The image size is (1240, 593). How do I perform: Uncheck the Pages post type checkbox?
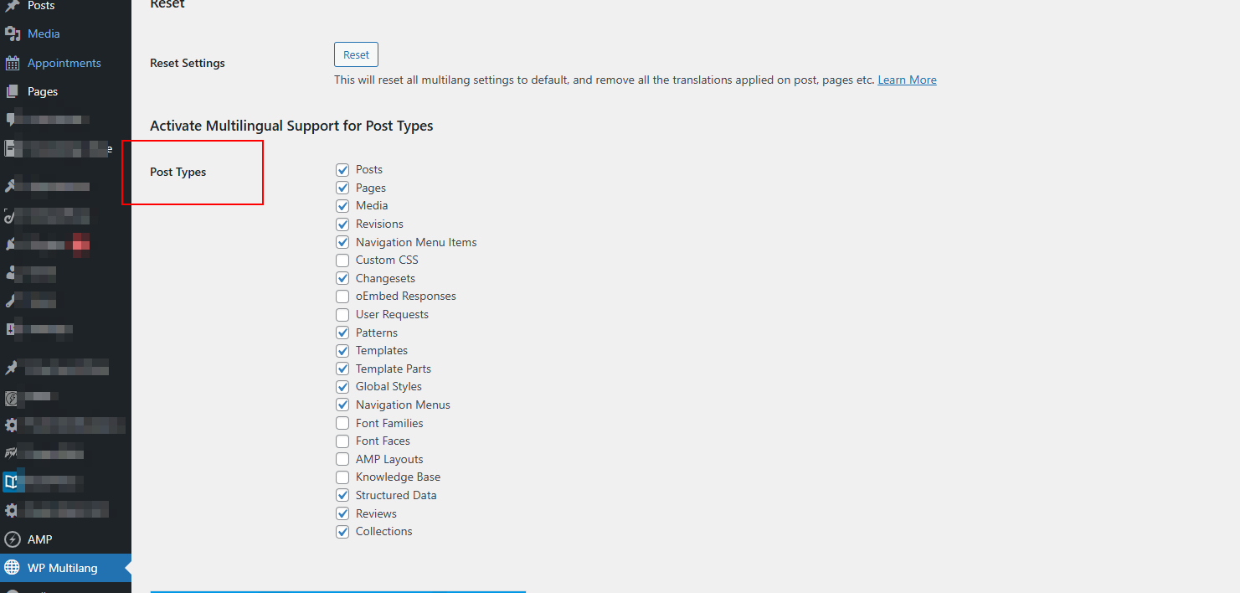pos(342,188)
